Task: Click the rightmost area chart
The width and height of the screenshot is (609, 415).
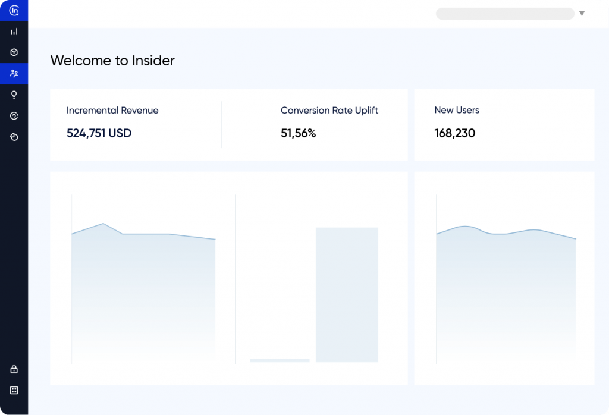Action: pyautogui.click(x=506, y=285)
